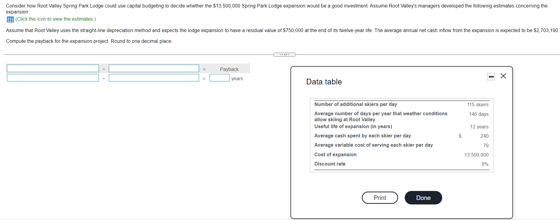This screenshot has height=220, width=560.
Task: Click the 'Click the icon to view the estimates' link
Action: click(x=55, y=19)
